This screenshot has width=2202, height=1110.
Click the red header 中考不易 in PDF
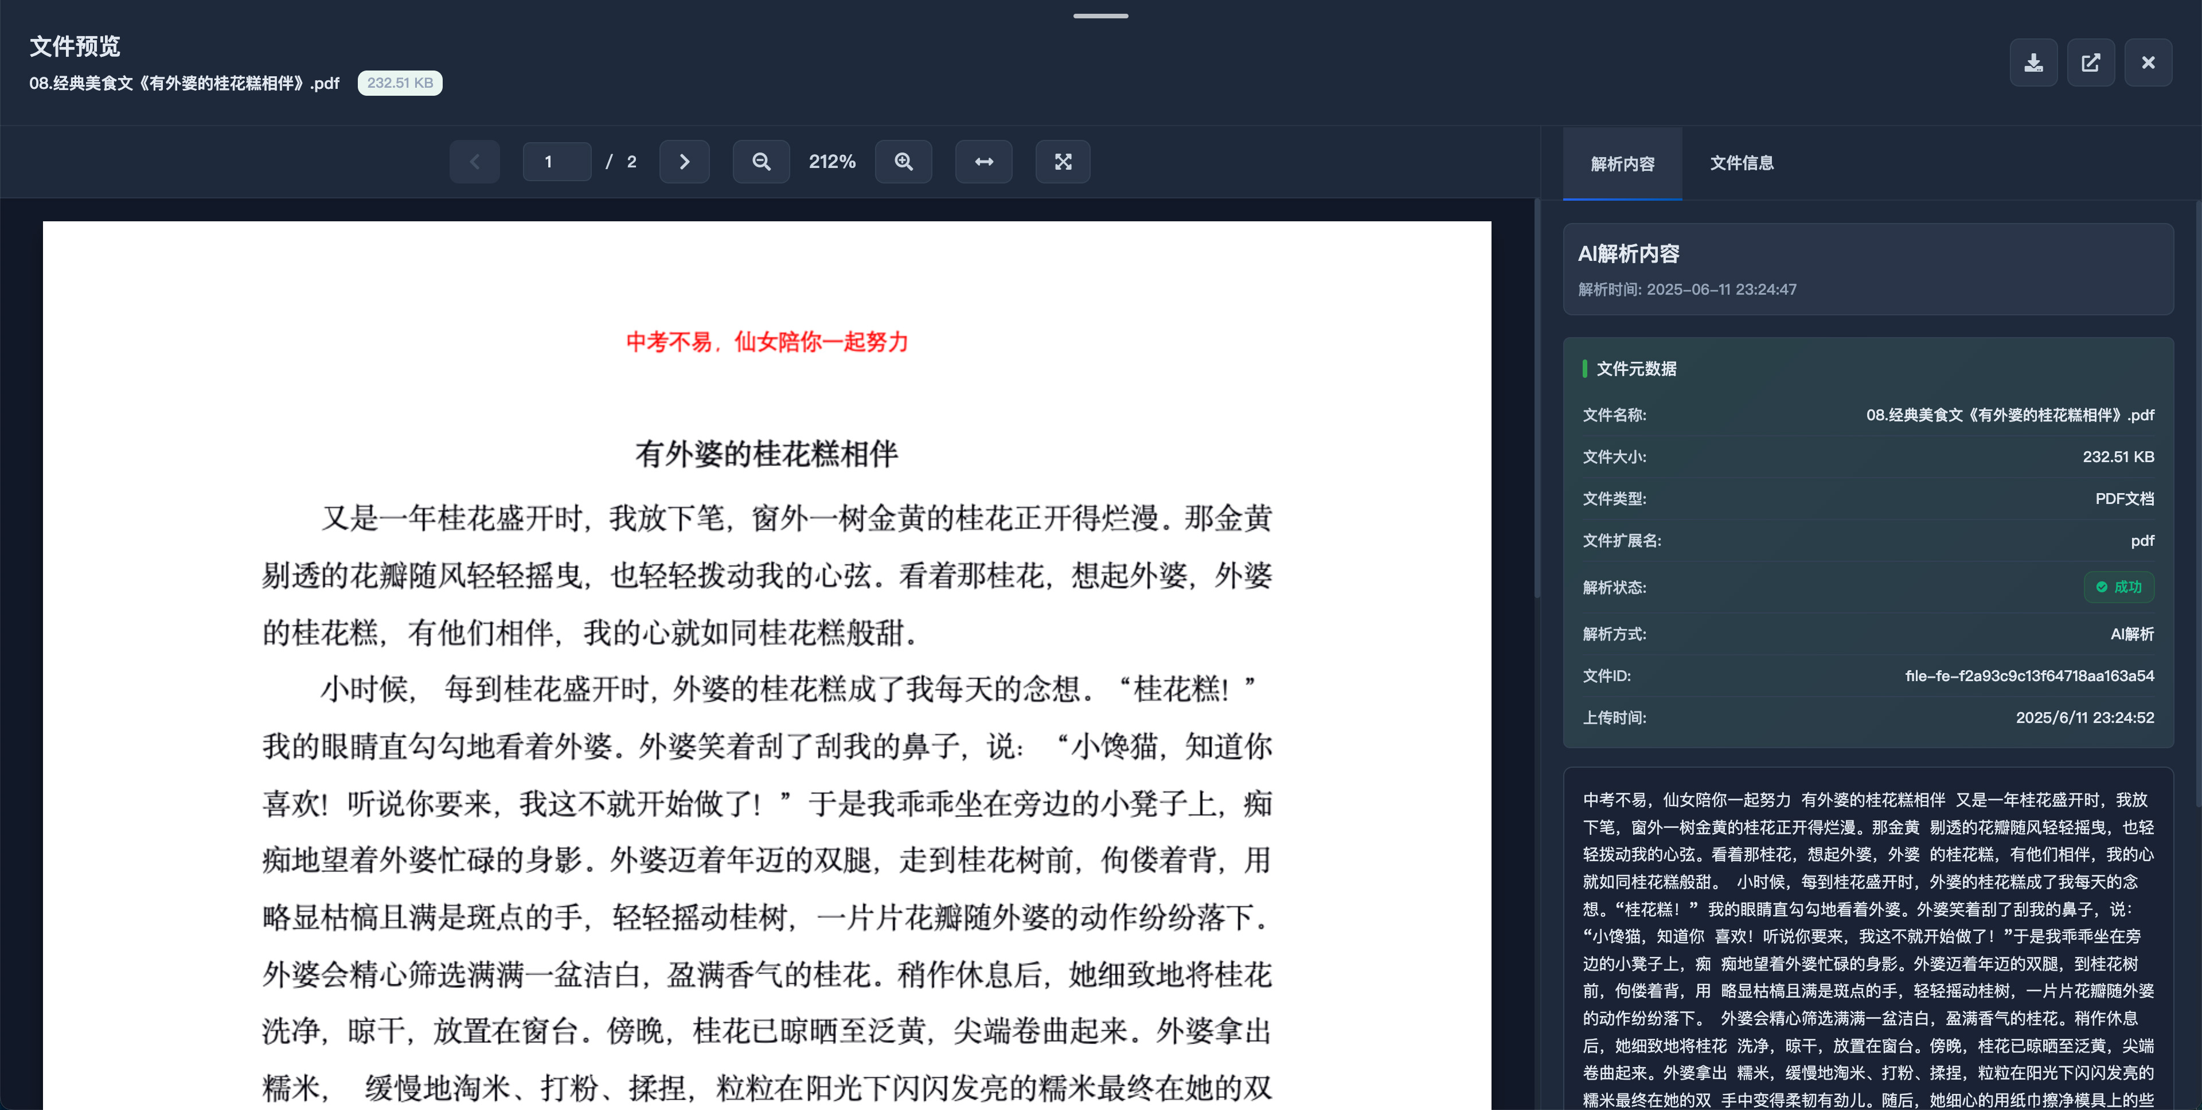point(767,342)
